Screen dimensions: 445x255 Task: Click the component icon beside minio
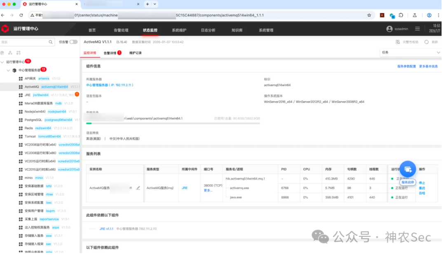click(x=21, y=178)
